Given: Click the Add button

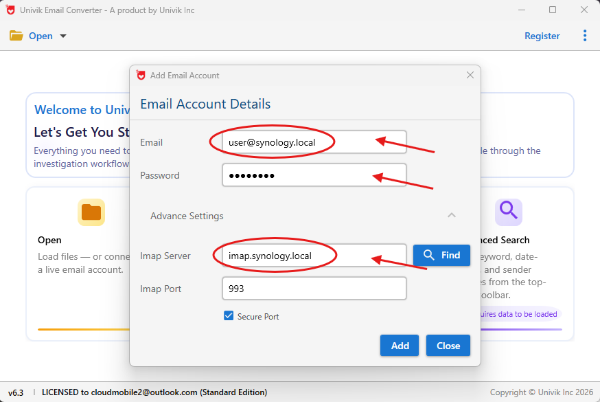Looking at the screenshot, I should pyautogui.click(x=400, y=346).
